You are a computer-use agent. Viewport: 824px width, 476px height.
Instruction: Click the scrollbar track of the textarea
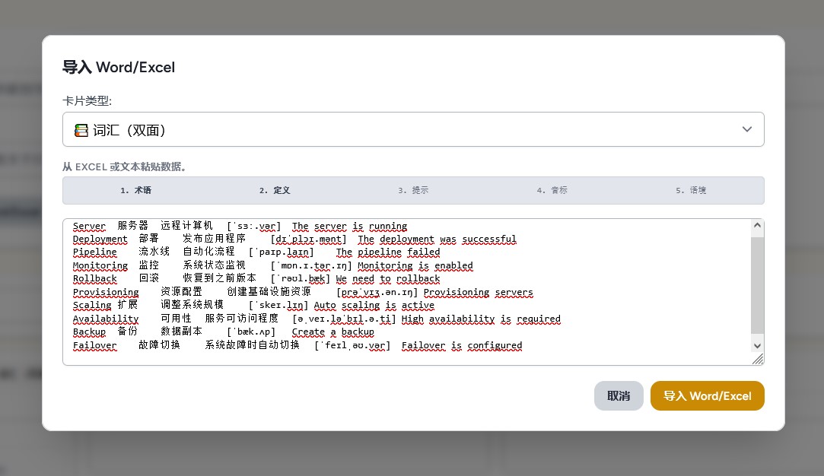click(x=757, y=285)
